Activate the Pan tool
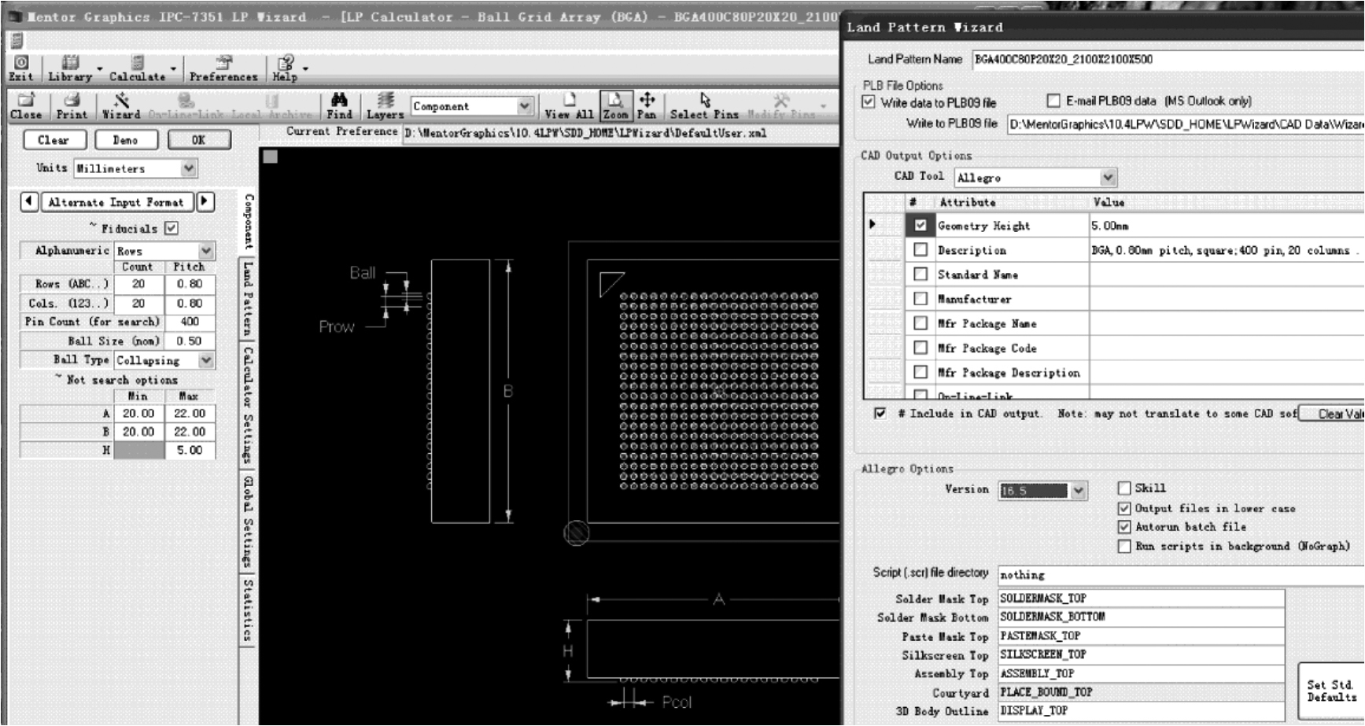 (647, 105)
